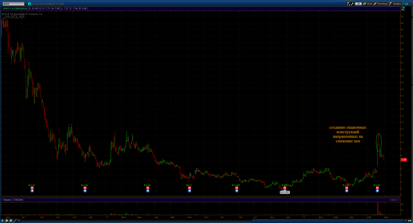
Task: Click the horizontal time scrollbar thumb
Action: coord(328,221)
